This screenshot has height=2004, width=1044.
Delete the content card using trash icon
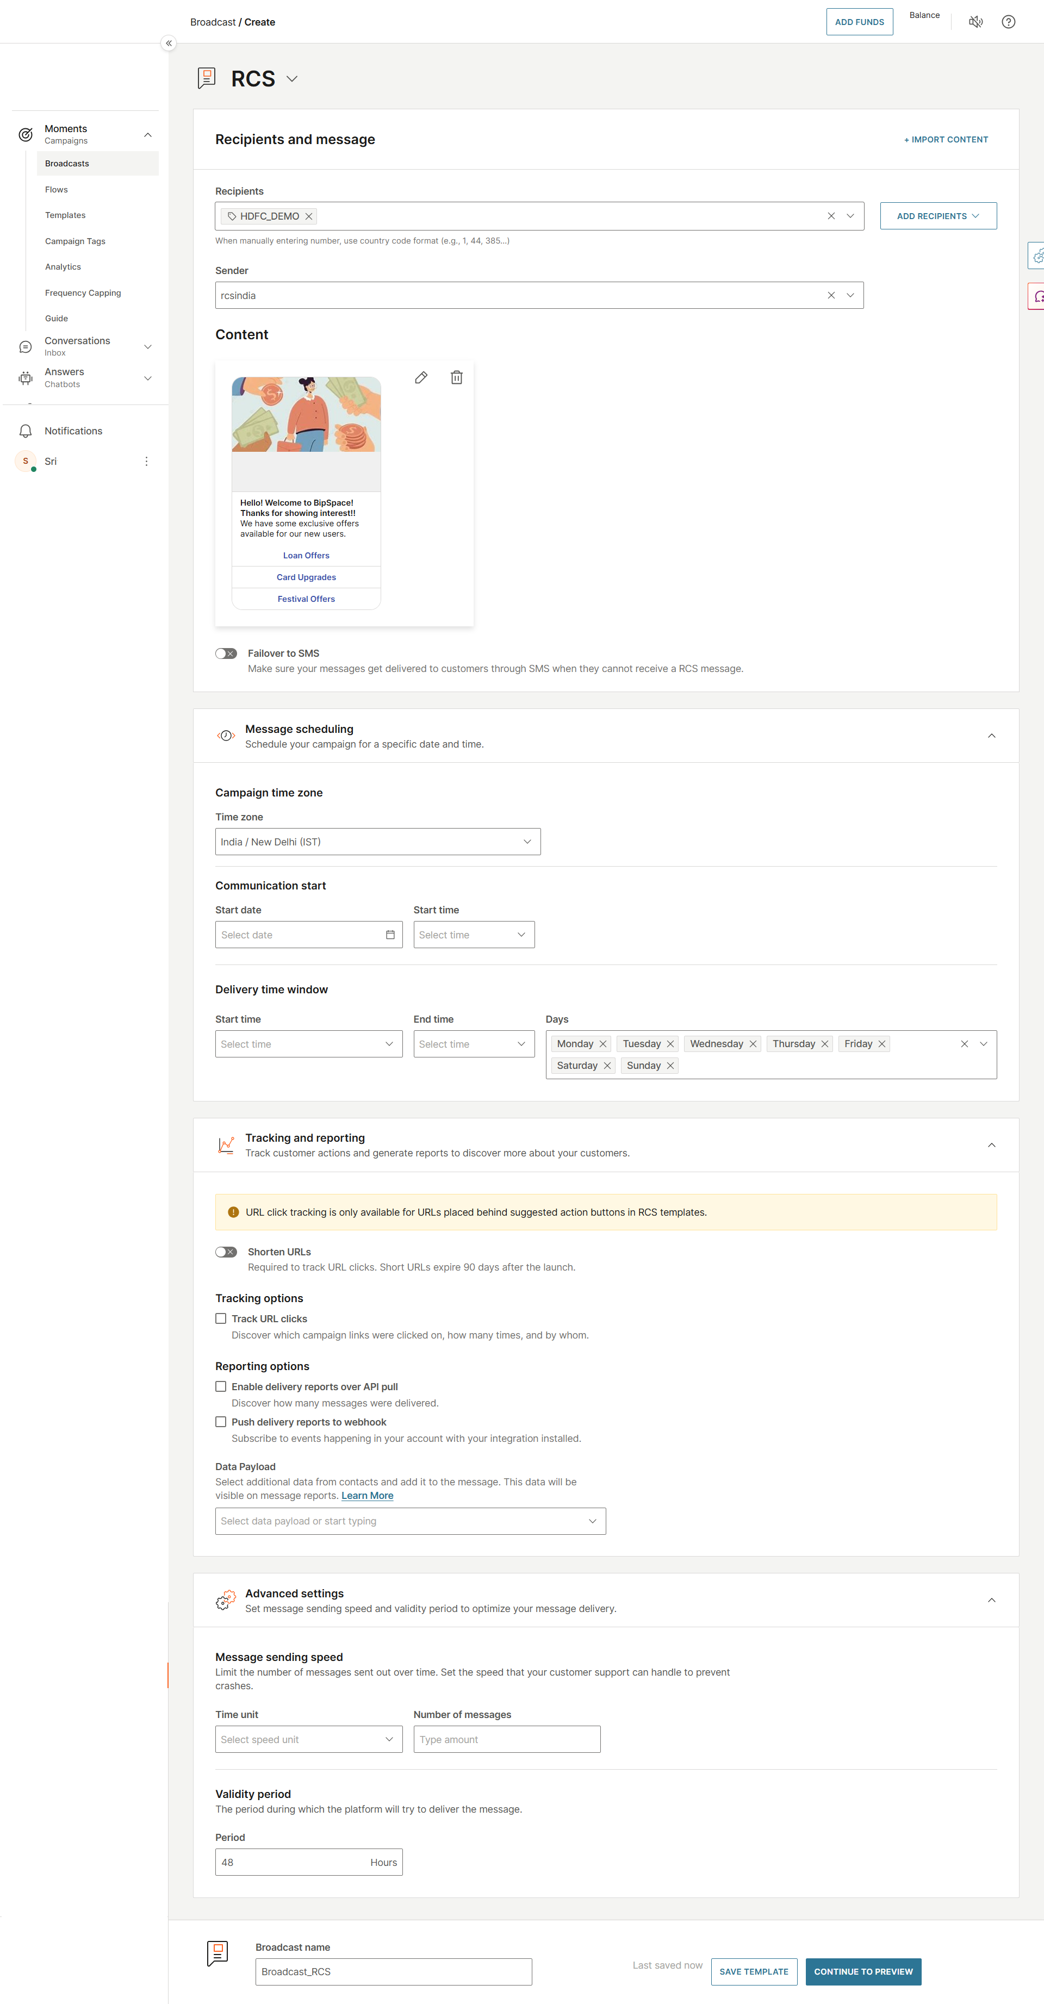tap(457, 377)
